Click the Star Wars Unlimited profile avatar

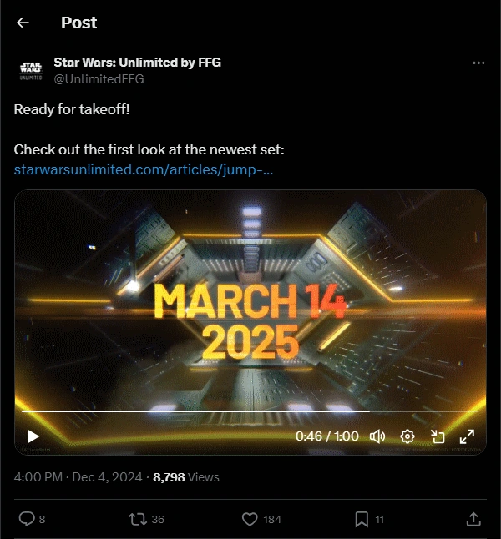[x=30, y=70]
